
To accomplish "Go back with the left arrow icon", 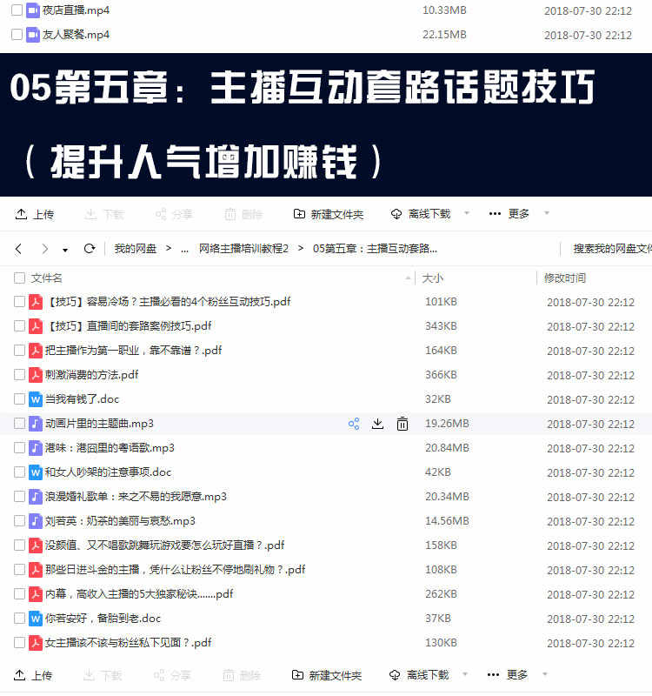I will coord(18,249).
